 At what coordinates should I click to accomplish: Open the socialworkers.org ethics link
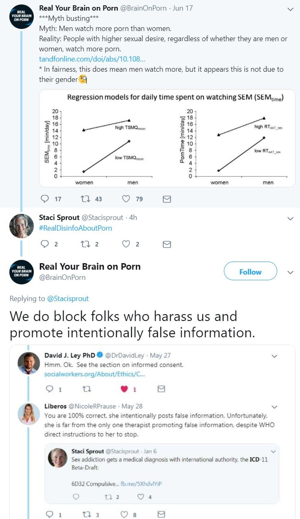tap(94, 374)
